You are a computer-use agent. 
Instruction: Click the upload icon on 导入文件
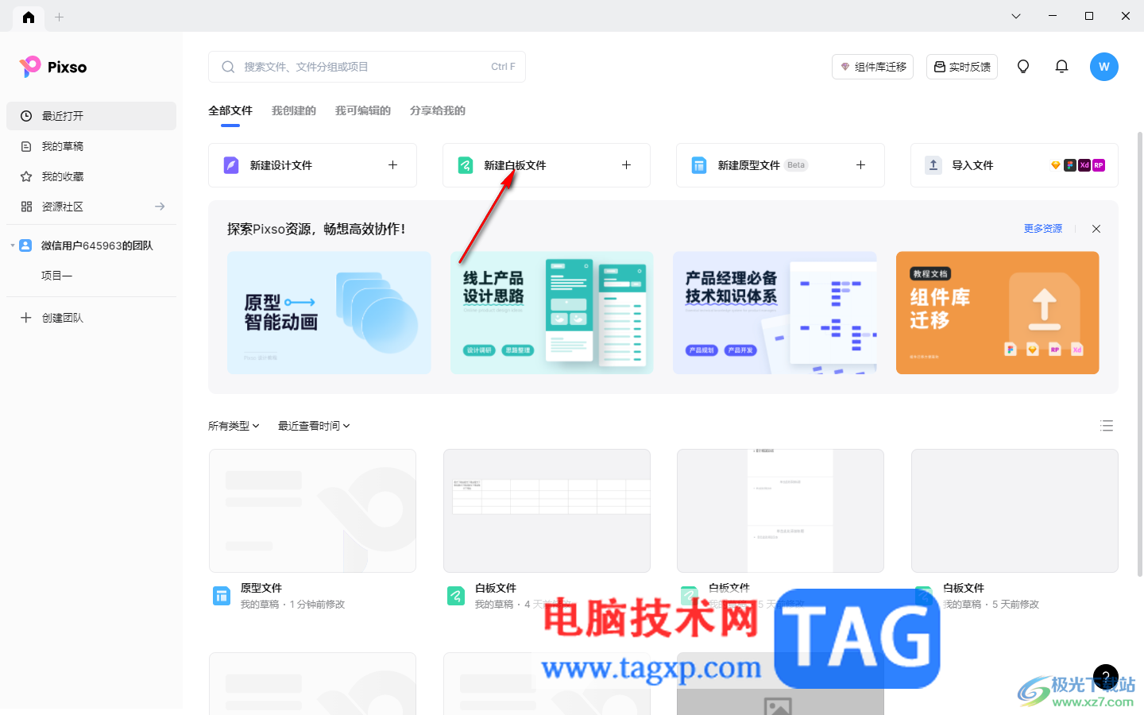pos(933,165)
